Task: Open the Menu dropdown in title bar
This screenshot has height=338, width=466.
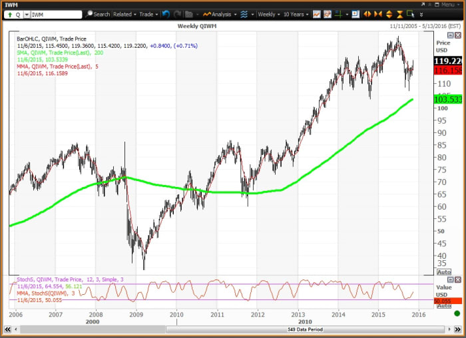Action: pyautogui.click(x=450, y=5)
